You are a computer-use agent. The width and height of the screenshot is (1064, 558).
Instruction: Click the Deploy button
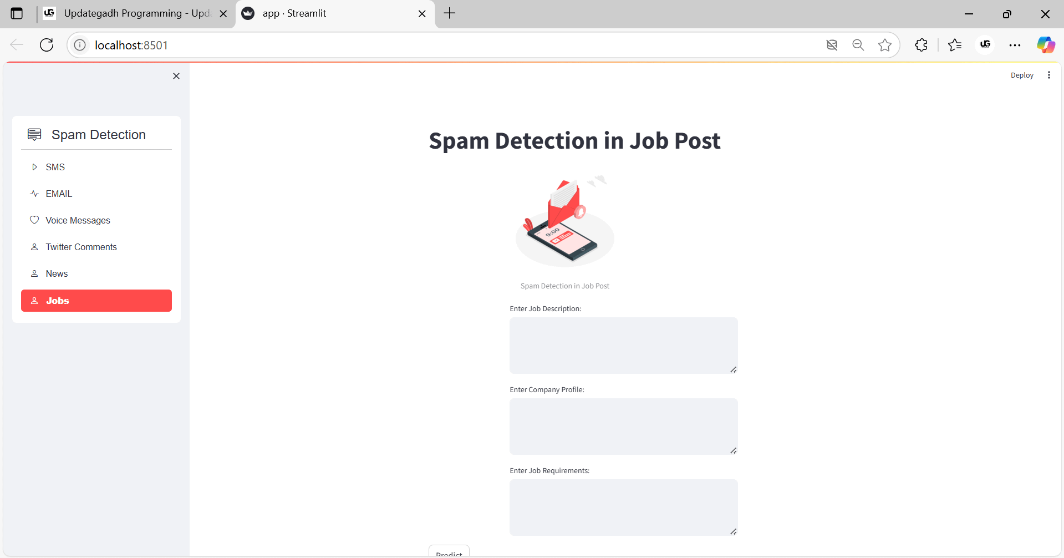coord(1022,75)
